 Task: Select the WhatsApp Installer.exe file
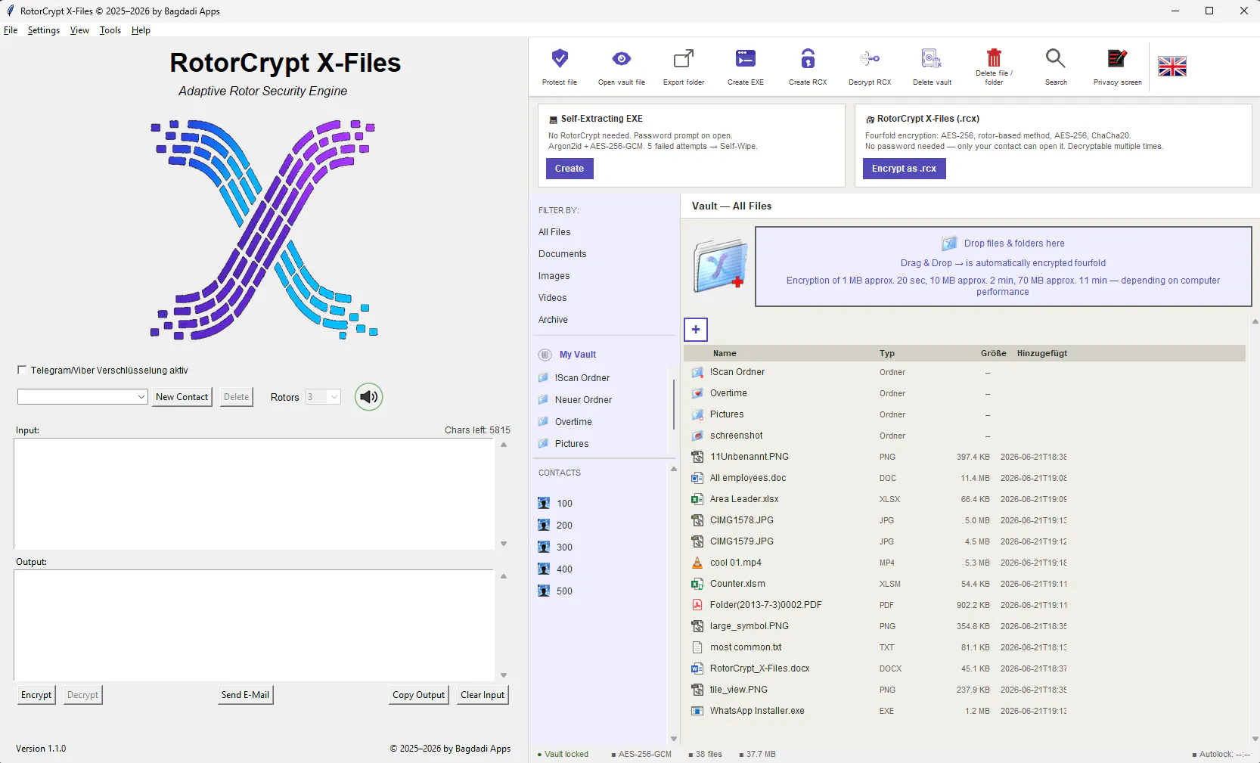tap(964, 711)
